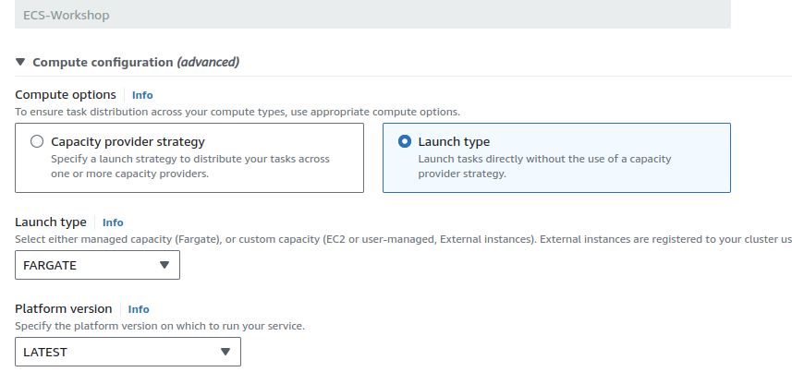Open Info link beside Compute options
This screenshot has width=792, height=384.
(142, 95)
